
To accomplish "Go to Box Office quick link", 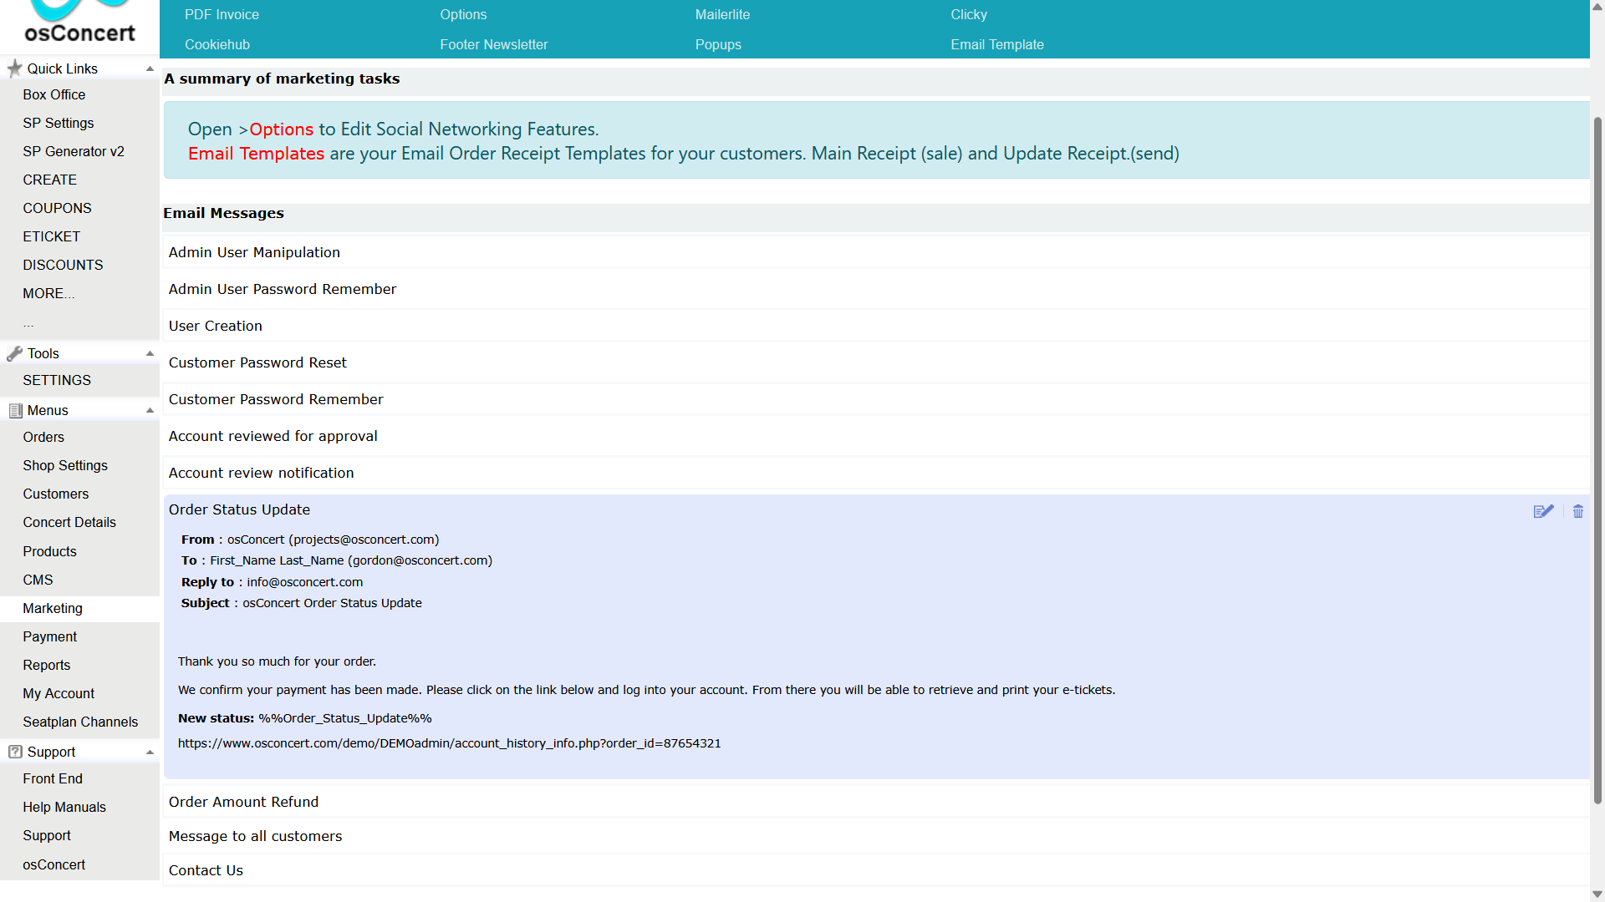I will coord(54,94).
